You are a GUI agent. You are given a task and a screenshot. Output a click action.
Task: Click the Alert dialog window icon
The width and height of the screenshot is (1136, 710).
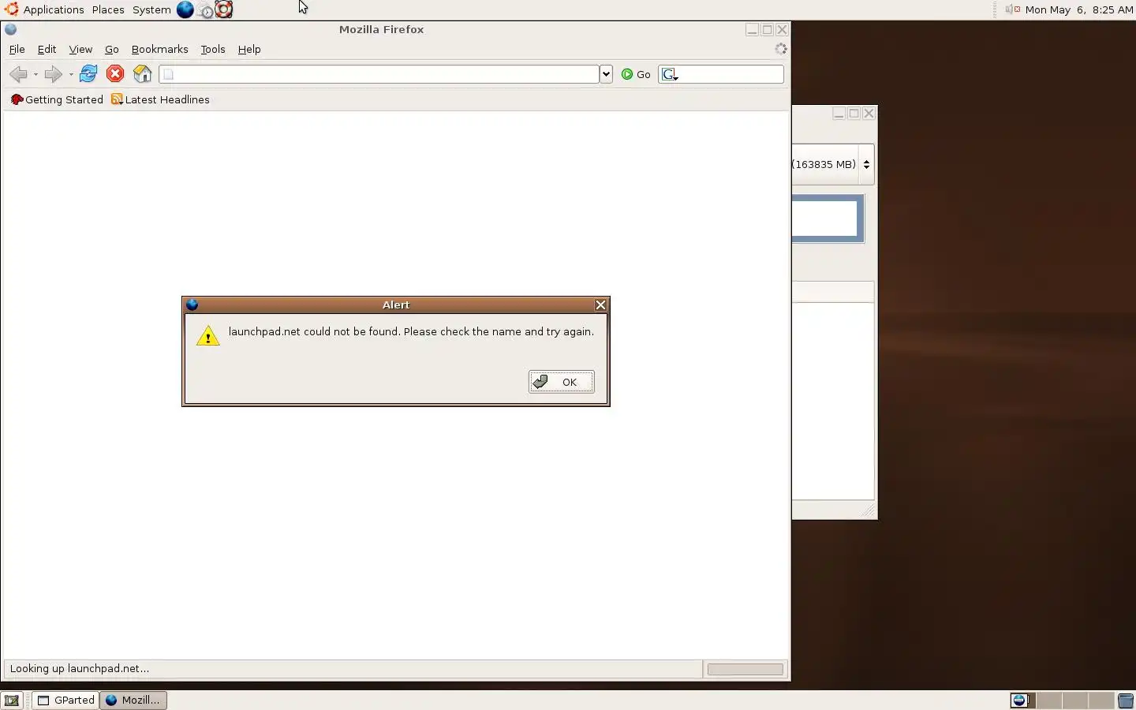point(192,305)
